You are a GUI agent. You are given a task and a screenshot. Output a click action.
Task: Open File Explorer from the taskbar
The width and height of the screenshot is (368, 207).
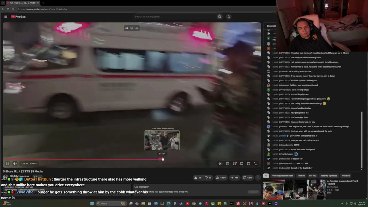pyautogui.click(x=143, y=204)
